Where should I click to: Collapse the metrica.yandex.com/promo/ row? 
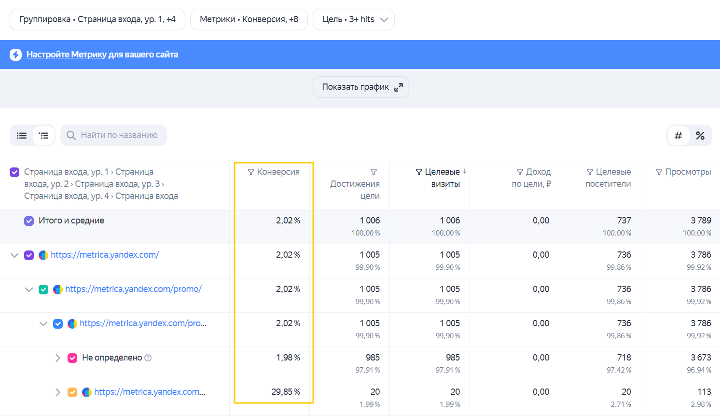pos(29,290)
